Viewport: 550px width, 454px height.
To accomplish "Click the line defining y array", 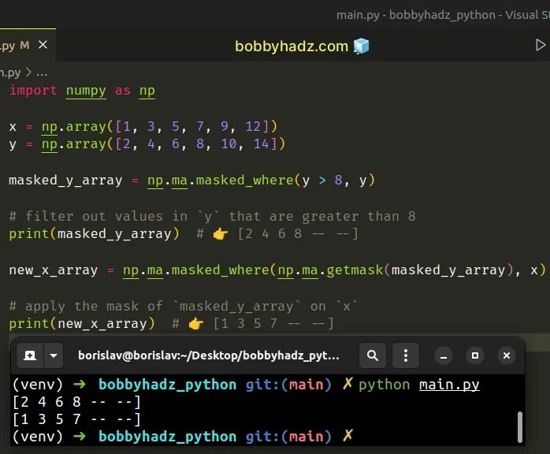I will coord(147,144).
